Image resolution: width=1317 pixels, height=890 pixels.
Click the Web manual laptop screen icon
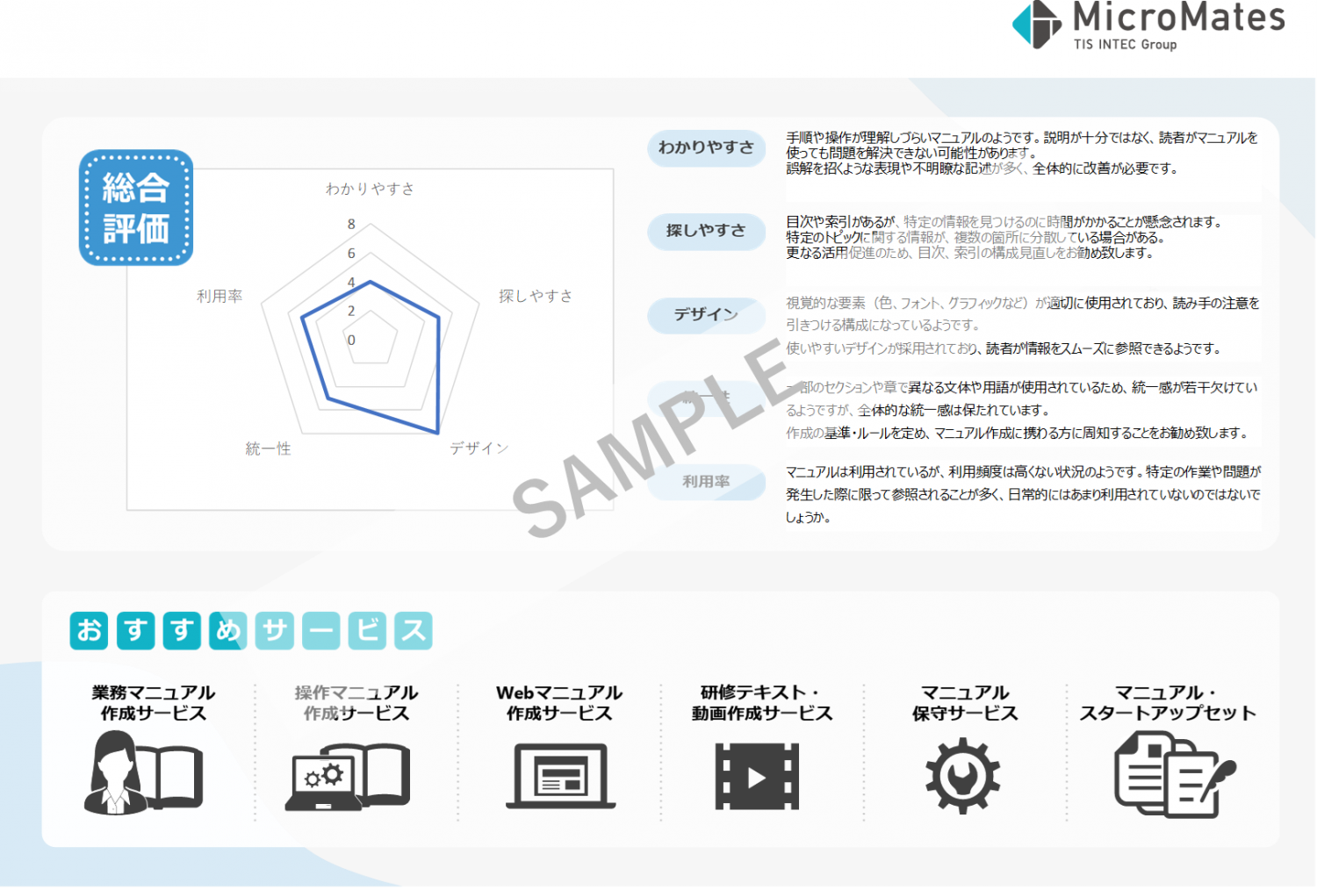coord(560,776)
